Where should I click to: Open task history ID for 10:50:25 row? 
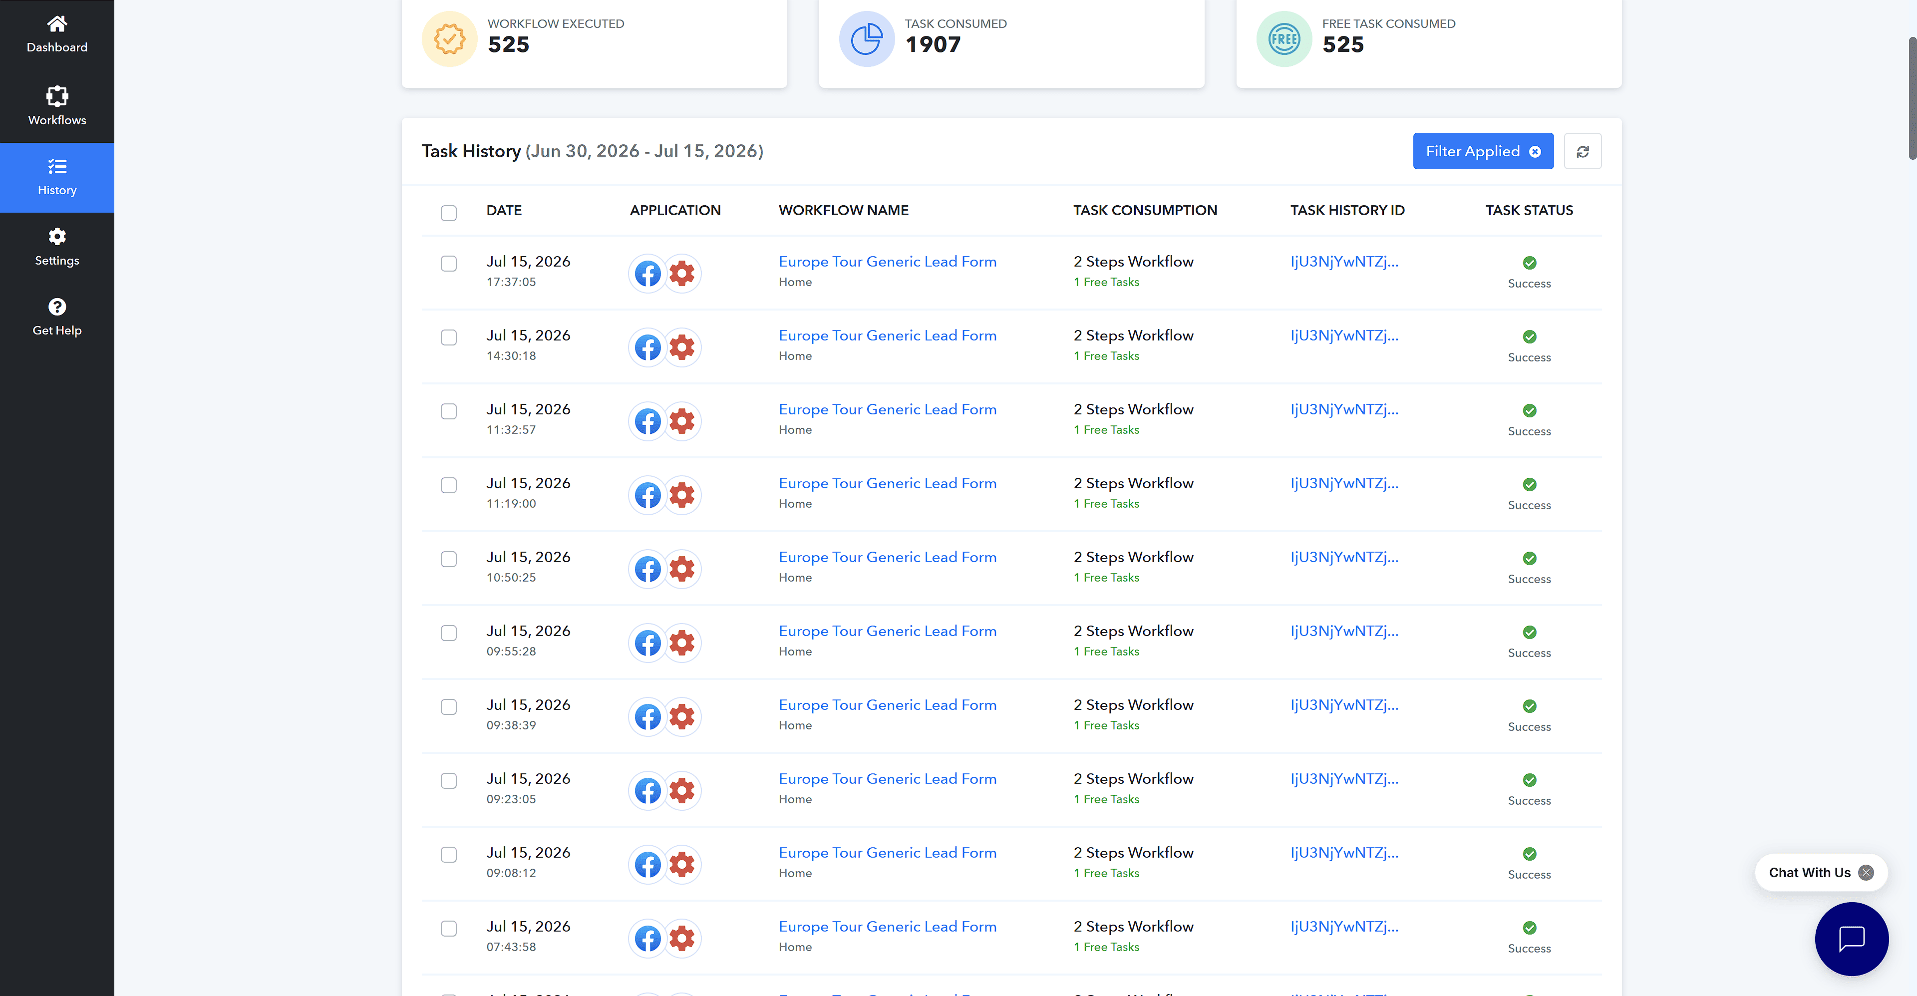(1344, 558)
